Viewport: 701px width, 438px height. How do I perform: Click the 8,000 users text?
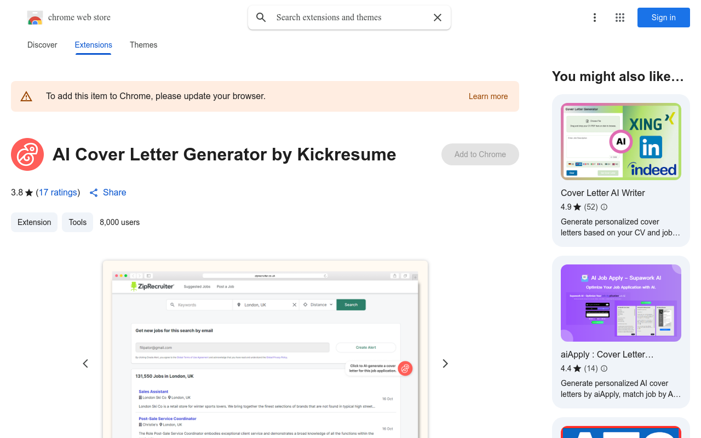click(119, 222)
